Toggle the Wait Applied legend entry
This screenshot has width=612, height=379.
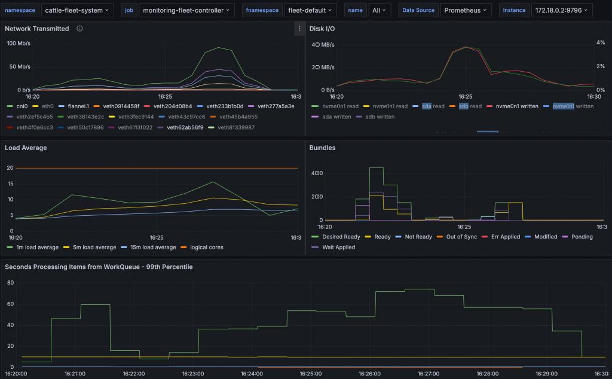338,247
